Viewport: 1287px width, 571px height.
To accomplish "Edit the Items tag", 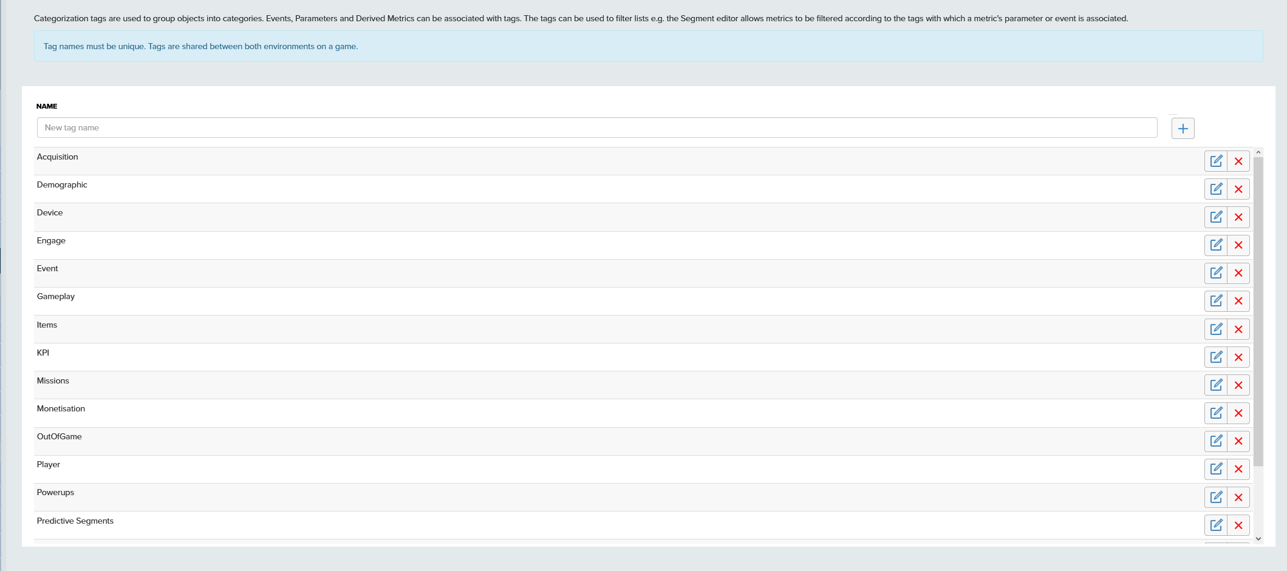I will click(x=1216, y=329).
